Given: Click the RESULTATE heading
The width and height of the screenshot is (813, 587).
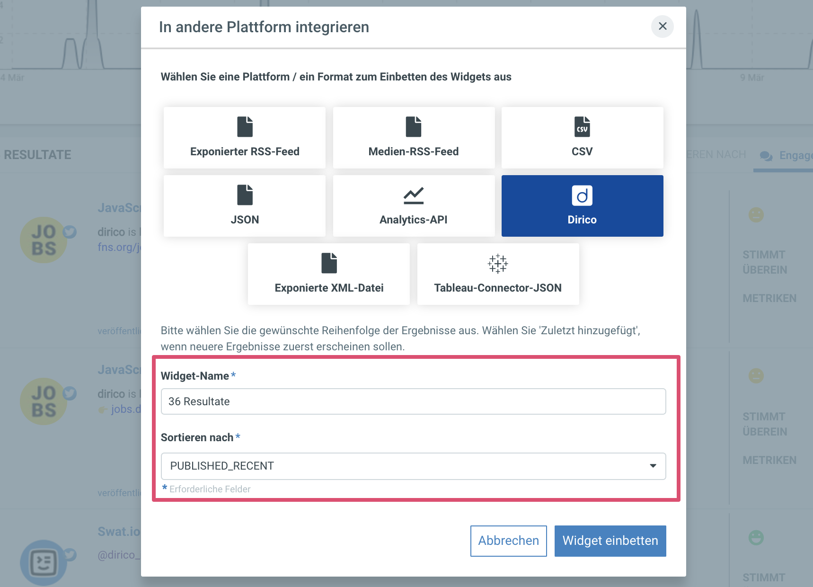Looking at the screenshot, I should tap(37, 155).
